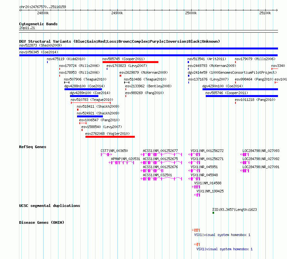Click the chr20:24767570..25116159 coordinate label
The image size is (287, 259).
43,7
